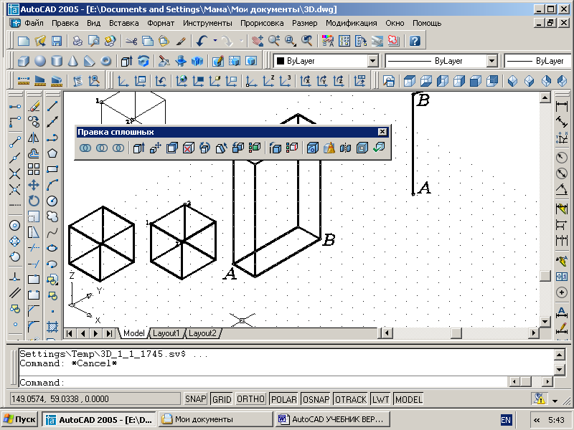Click the horizontal scrollbar thumb in drawing area
574x430 pixels.
click(x=456, y=333)
